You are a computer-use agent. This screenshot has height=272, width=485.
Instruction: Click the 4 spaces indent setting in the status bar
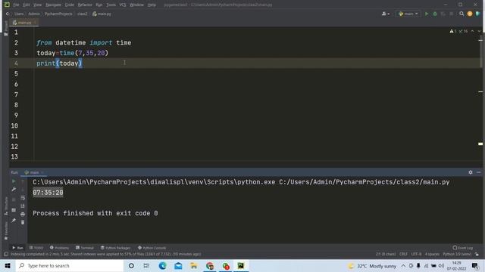click(432, 254)
